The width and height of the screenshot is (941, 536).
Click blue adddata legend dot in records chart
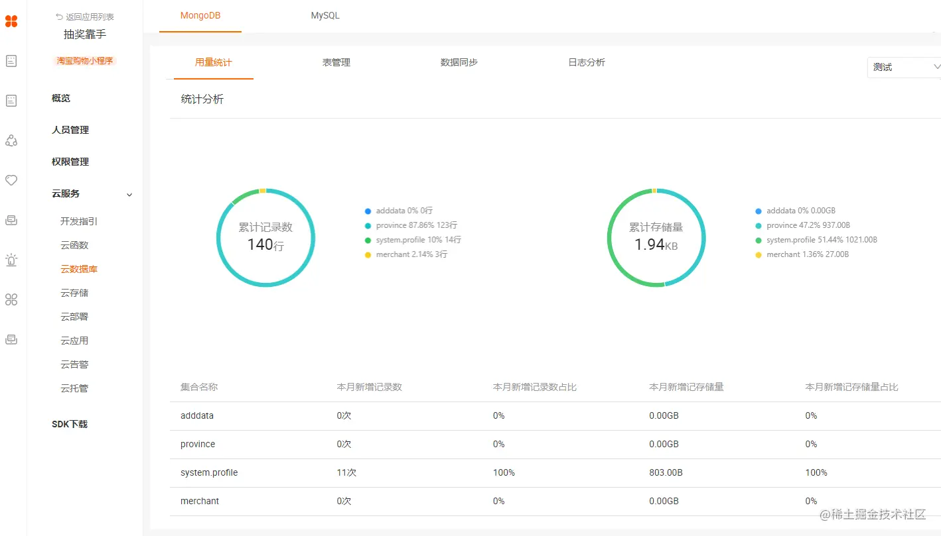coord(368,211)
